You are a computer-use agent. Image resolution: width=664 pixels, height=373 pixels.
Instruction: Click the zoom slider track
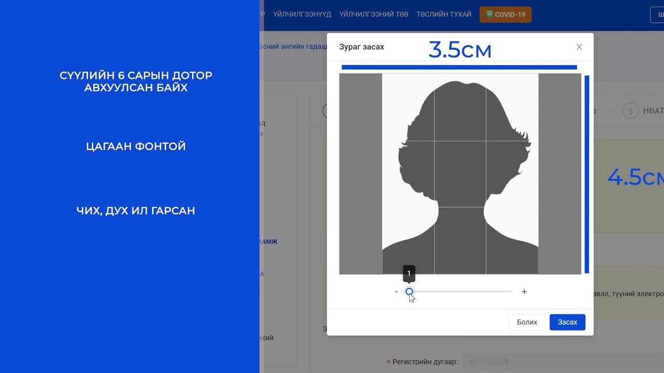(461, 292)
